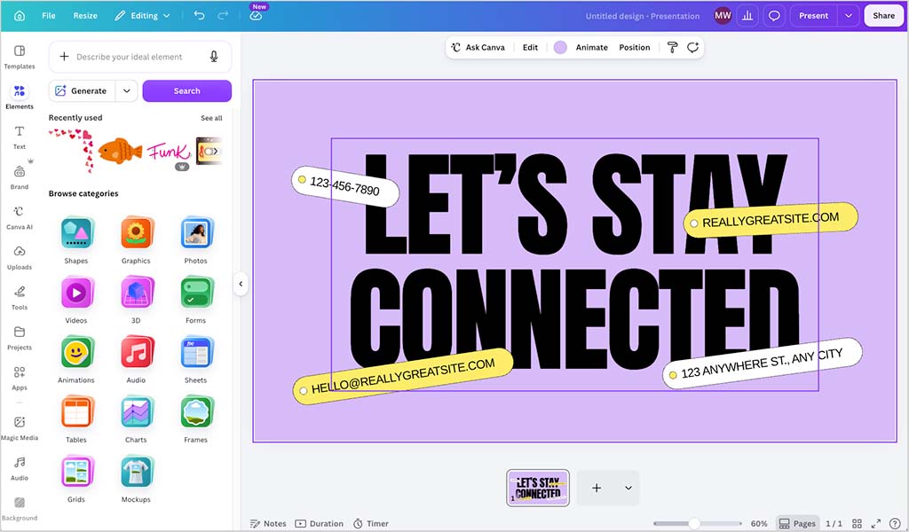This screenshot has width=909, height=532.
Task: Click the Untitled design title field
Action: pyautogui.click(x=643, y=16)
